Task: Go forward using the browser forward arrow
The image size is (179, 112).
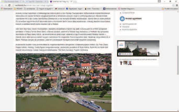Action: [5, 5]
